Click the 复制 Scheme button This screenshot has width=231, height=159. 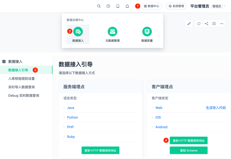tap(189, 150)
